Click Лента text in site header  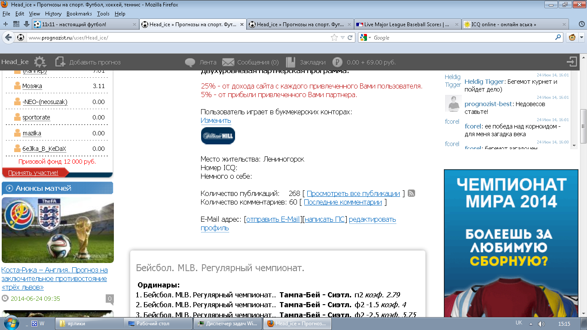point(208,62)
